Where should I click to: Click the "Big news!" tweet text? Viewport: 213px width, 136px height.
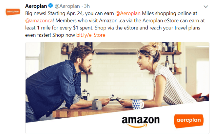click(x=36, y=13)
